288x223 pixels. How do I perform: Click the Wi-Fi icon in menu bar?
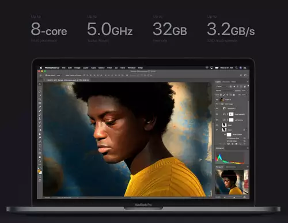(207, 68)
